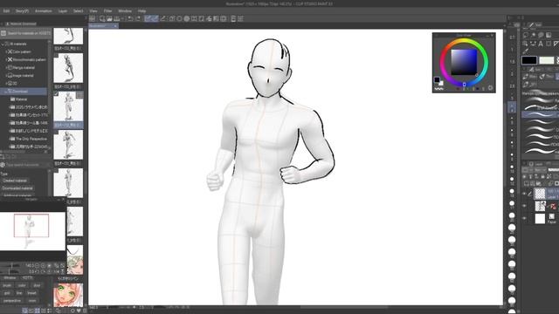559x314 pixels.
Task: Click the 'brush' tag button
Action: click(x=7, y=285)
